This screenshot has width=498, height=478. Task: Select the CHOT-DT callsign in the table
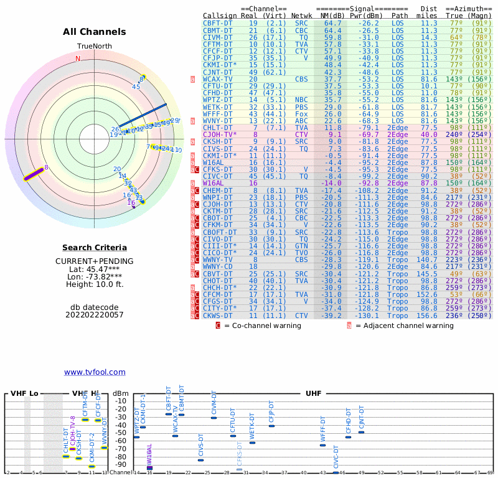(217, 281)
